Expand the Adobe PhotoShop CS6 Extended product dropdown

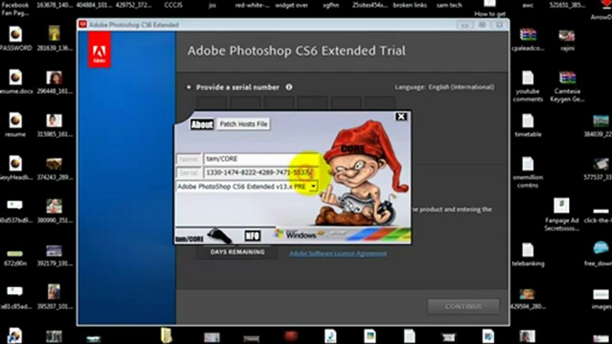313,186
